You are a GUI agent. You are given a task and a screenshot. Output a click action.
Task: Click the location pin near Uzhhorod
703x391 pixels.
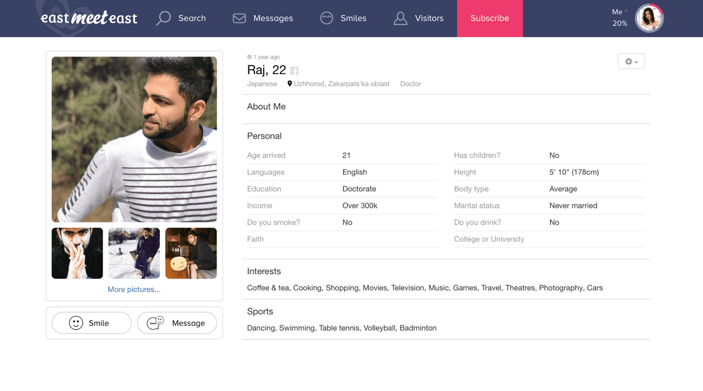click(290, 84)
